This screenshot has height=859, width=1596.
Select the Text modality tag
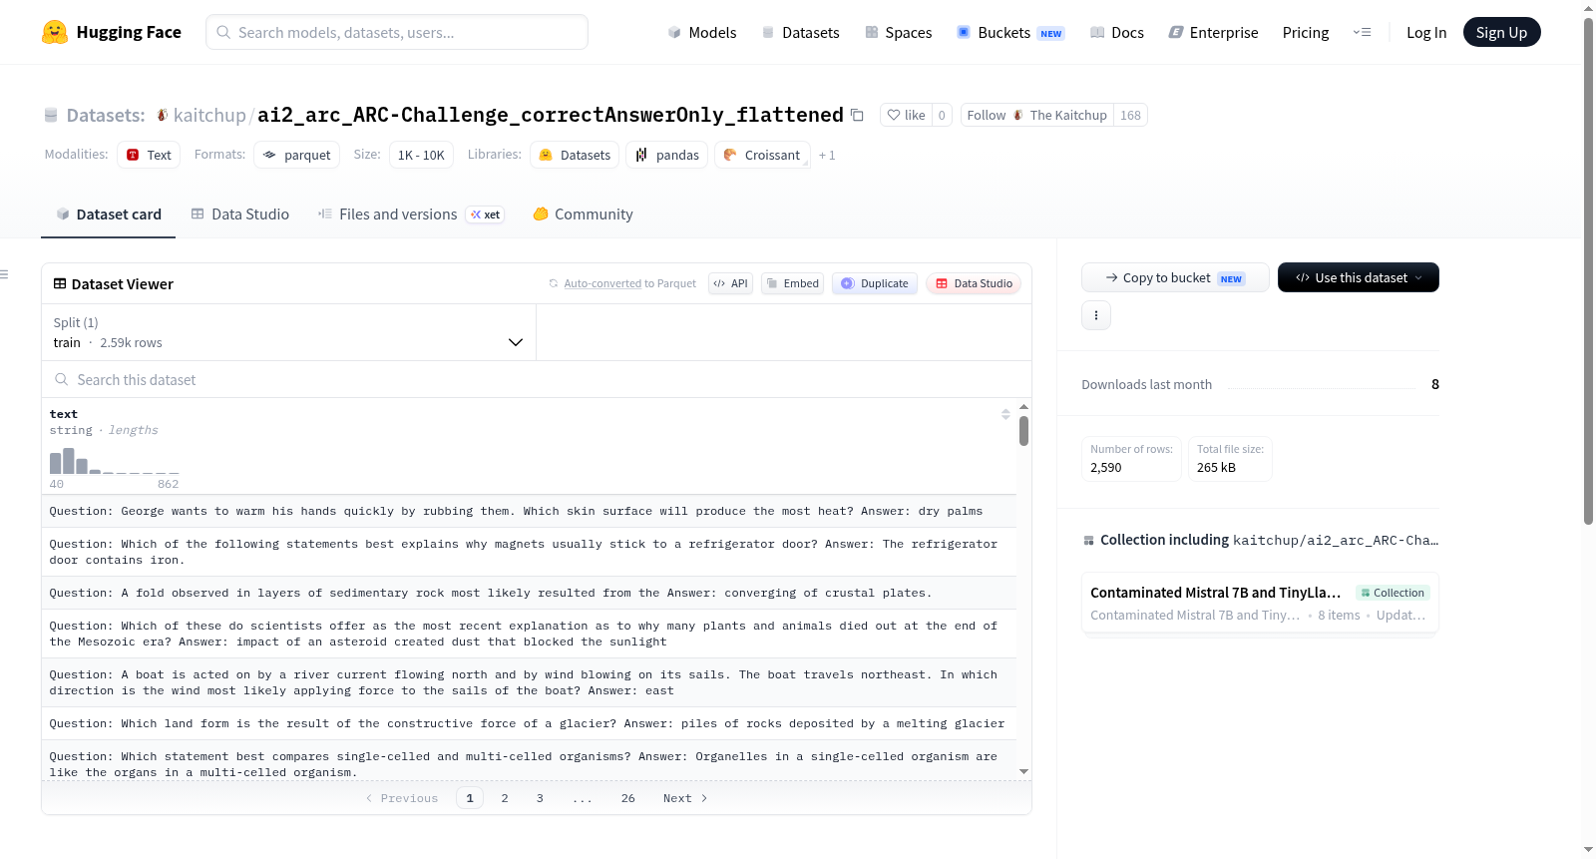coord(149,155)
